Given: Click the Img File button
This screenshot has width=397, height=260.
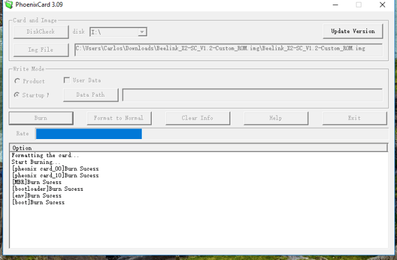Looking at the screenshot, I should tap(41, 49).
